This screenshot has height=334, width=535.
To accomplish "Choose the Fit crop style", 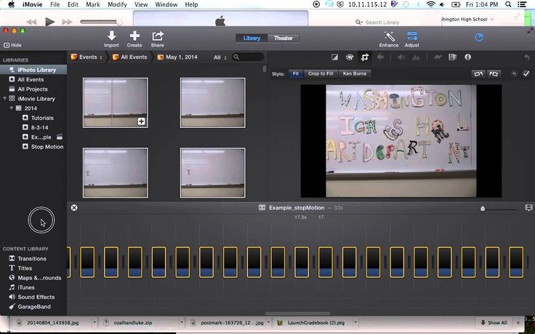I will point(295,73).
